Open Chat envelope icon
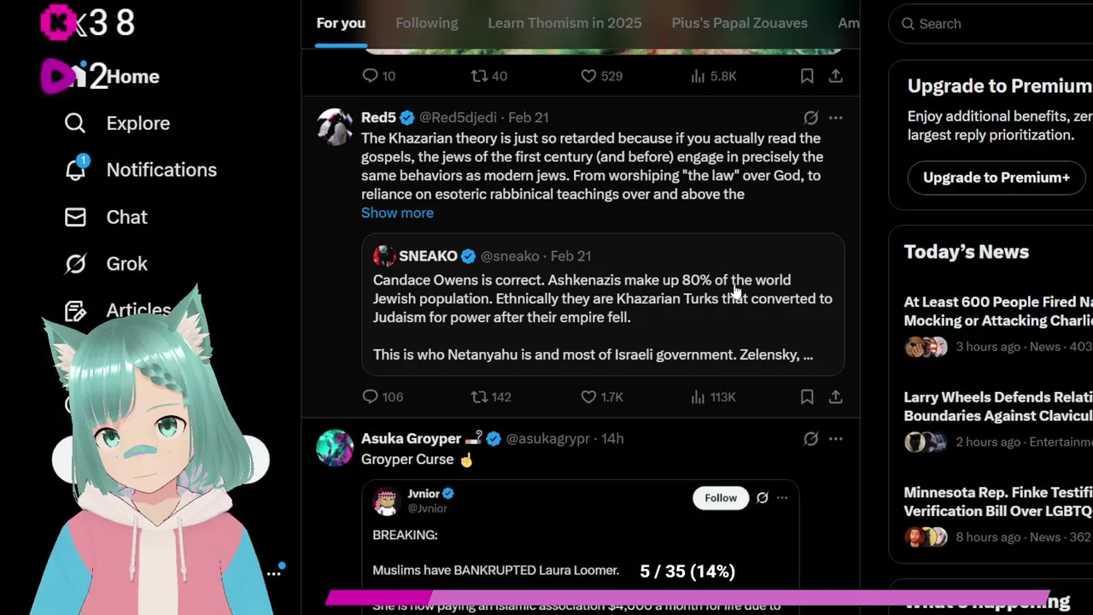 pyautogui.click(x=75, y=217)
